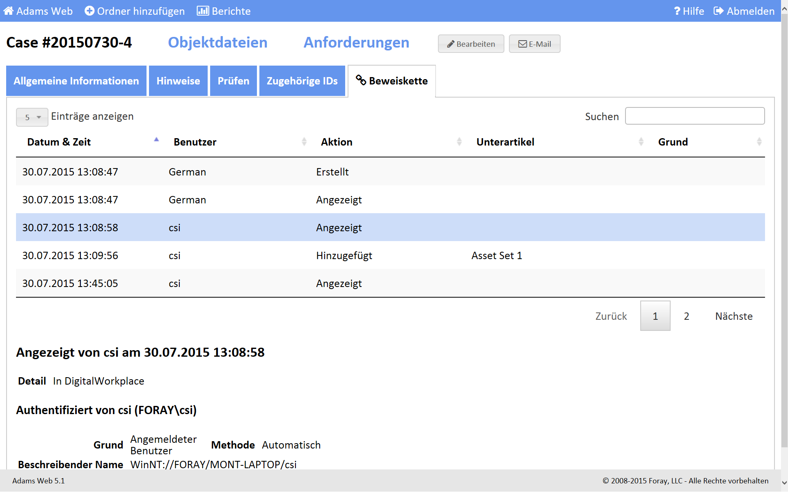Switch to Allgemeine Informationen tab

pyautogui.click(x=76, y=81)
